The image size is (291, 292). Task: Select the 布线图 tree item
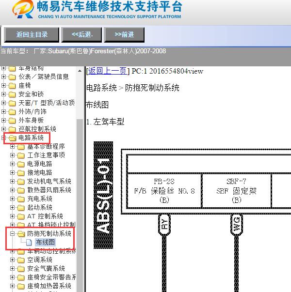click(x=45, y=242)
